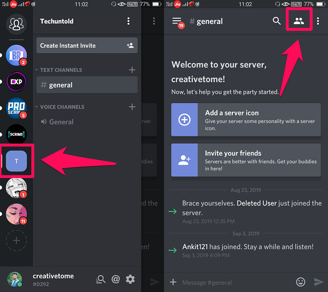Open the #general text channel
This screenshot has width=328, height=292.
pos(87,85)
